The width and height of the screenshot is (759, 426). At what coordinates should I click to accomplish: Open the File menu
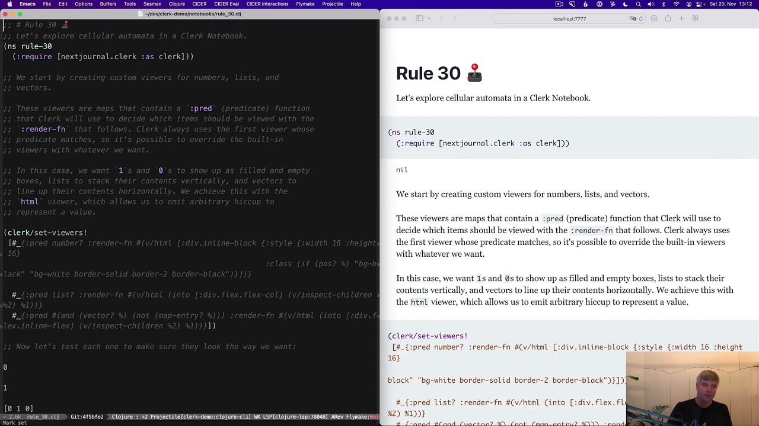(x=47, y=4)
